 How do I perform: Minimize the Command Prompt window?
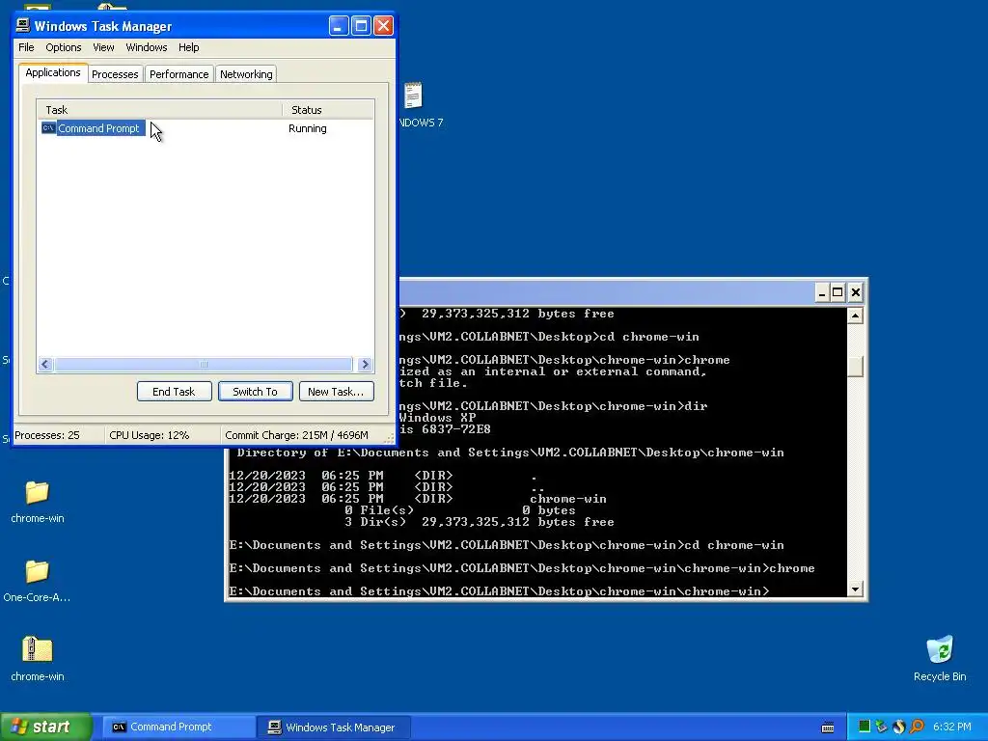click(822, 292)
